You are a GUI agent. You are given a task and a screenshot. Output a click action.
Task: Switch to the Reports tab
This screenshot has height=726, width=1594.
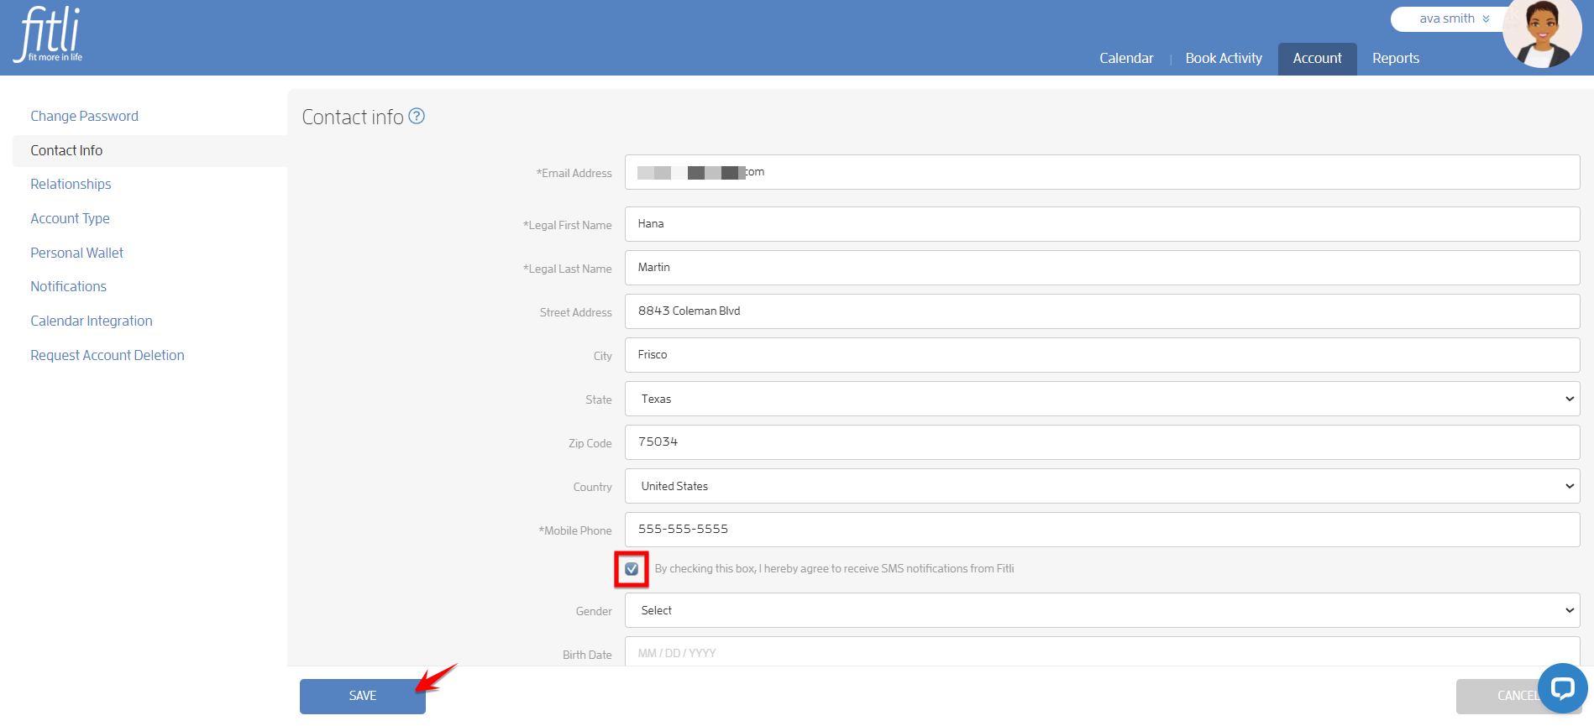[x=1396, y=58]
